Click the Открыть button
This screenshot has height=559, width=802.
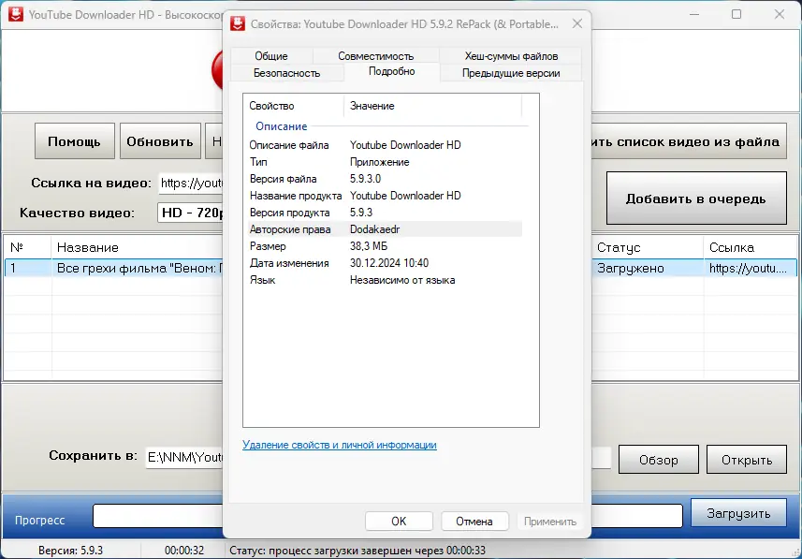(747, 460)
